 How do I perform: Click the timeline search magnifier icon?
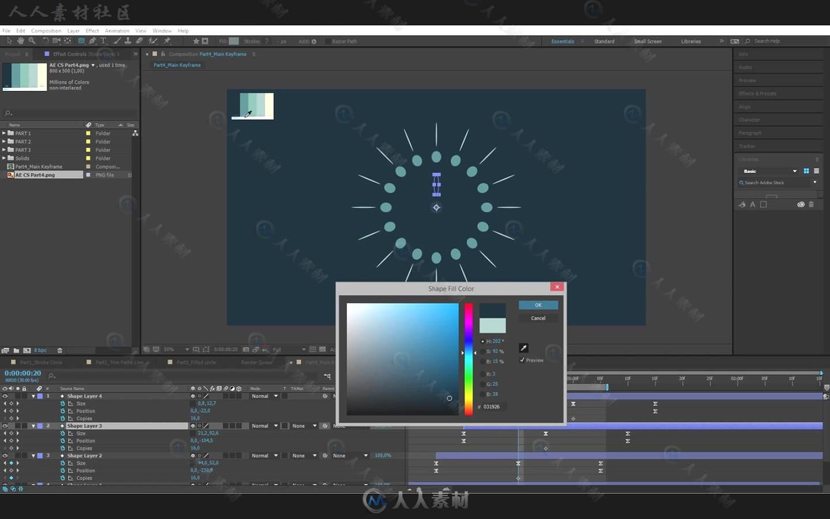pos(51,376)
